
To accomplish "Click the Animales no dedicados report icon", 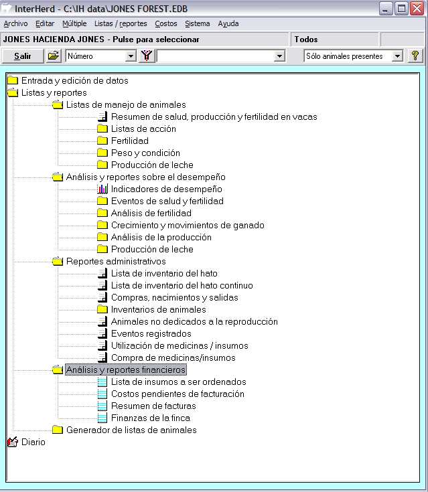I will tap(102, 321).
